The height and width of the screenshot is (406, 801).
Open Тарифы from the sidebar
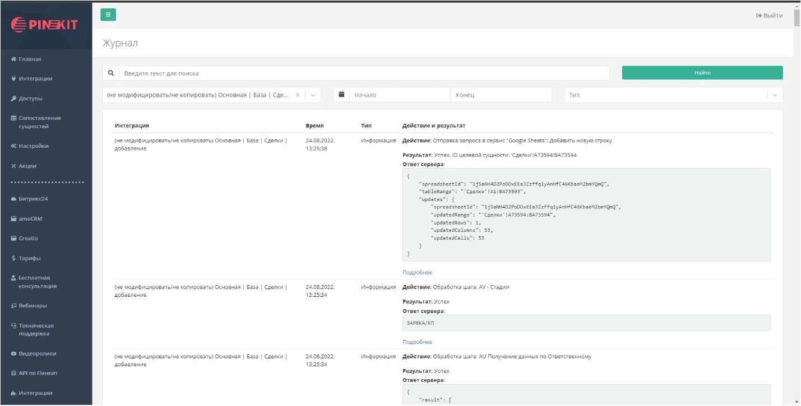pos(30,258)
